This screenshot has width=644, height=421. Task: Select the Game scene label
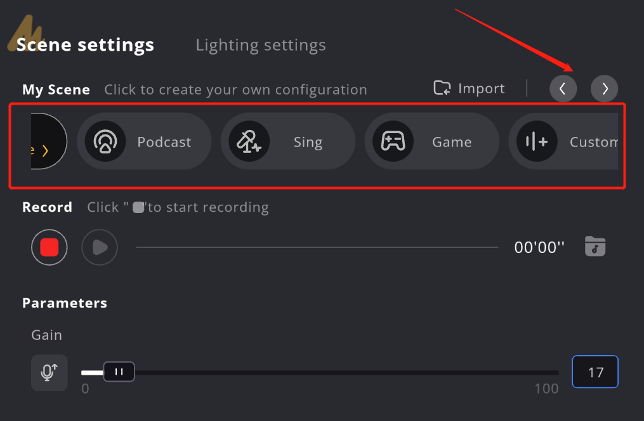point(452,142)
